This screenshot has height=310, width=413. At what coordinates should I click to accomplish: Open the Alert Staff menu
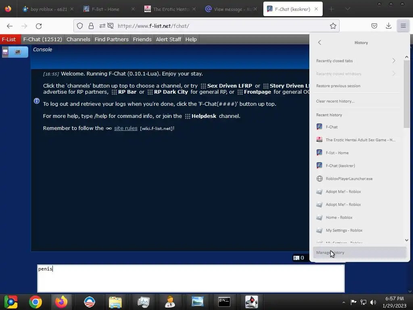[x=168, y=39]
